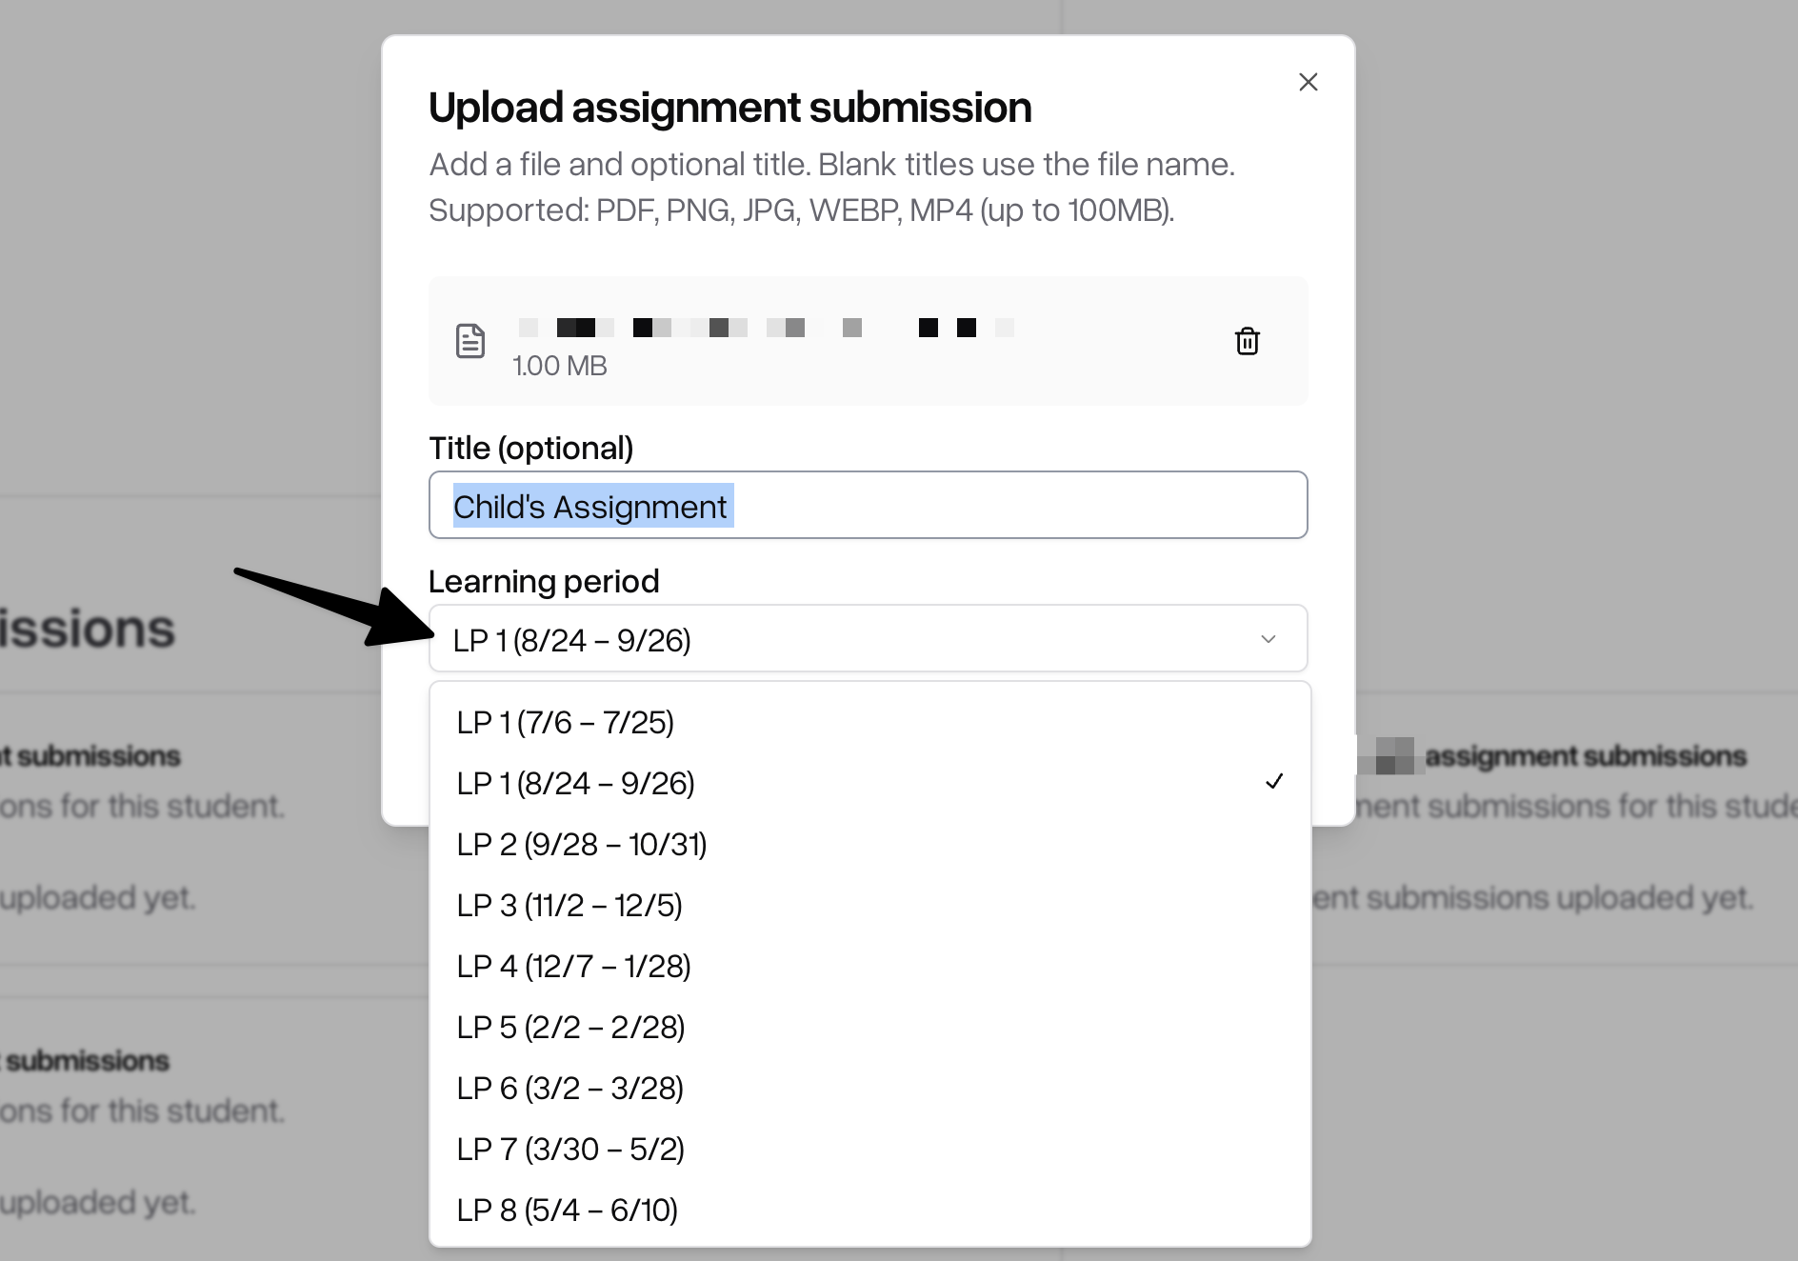The height and width of the screenshot is (1261, 1798).
Task: Click the Title (optional) label
Action: (x=531, y=448)
